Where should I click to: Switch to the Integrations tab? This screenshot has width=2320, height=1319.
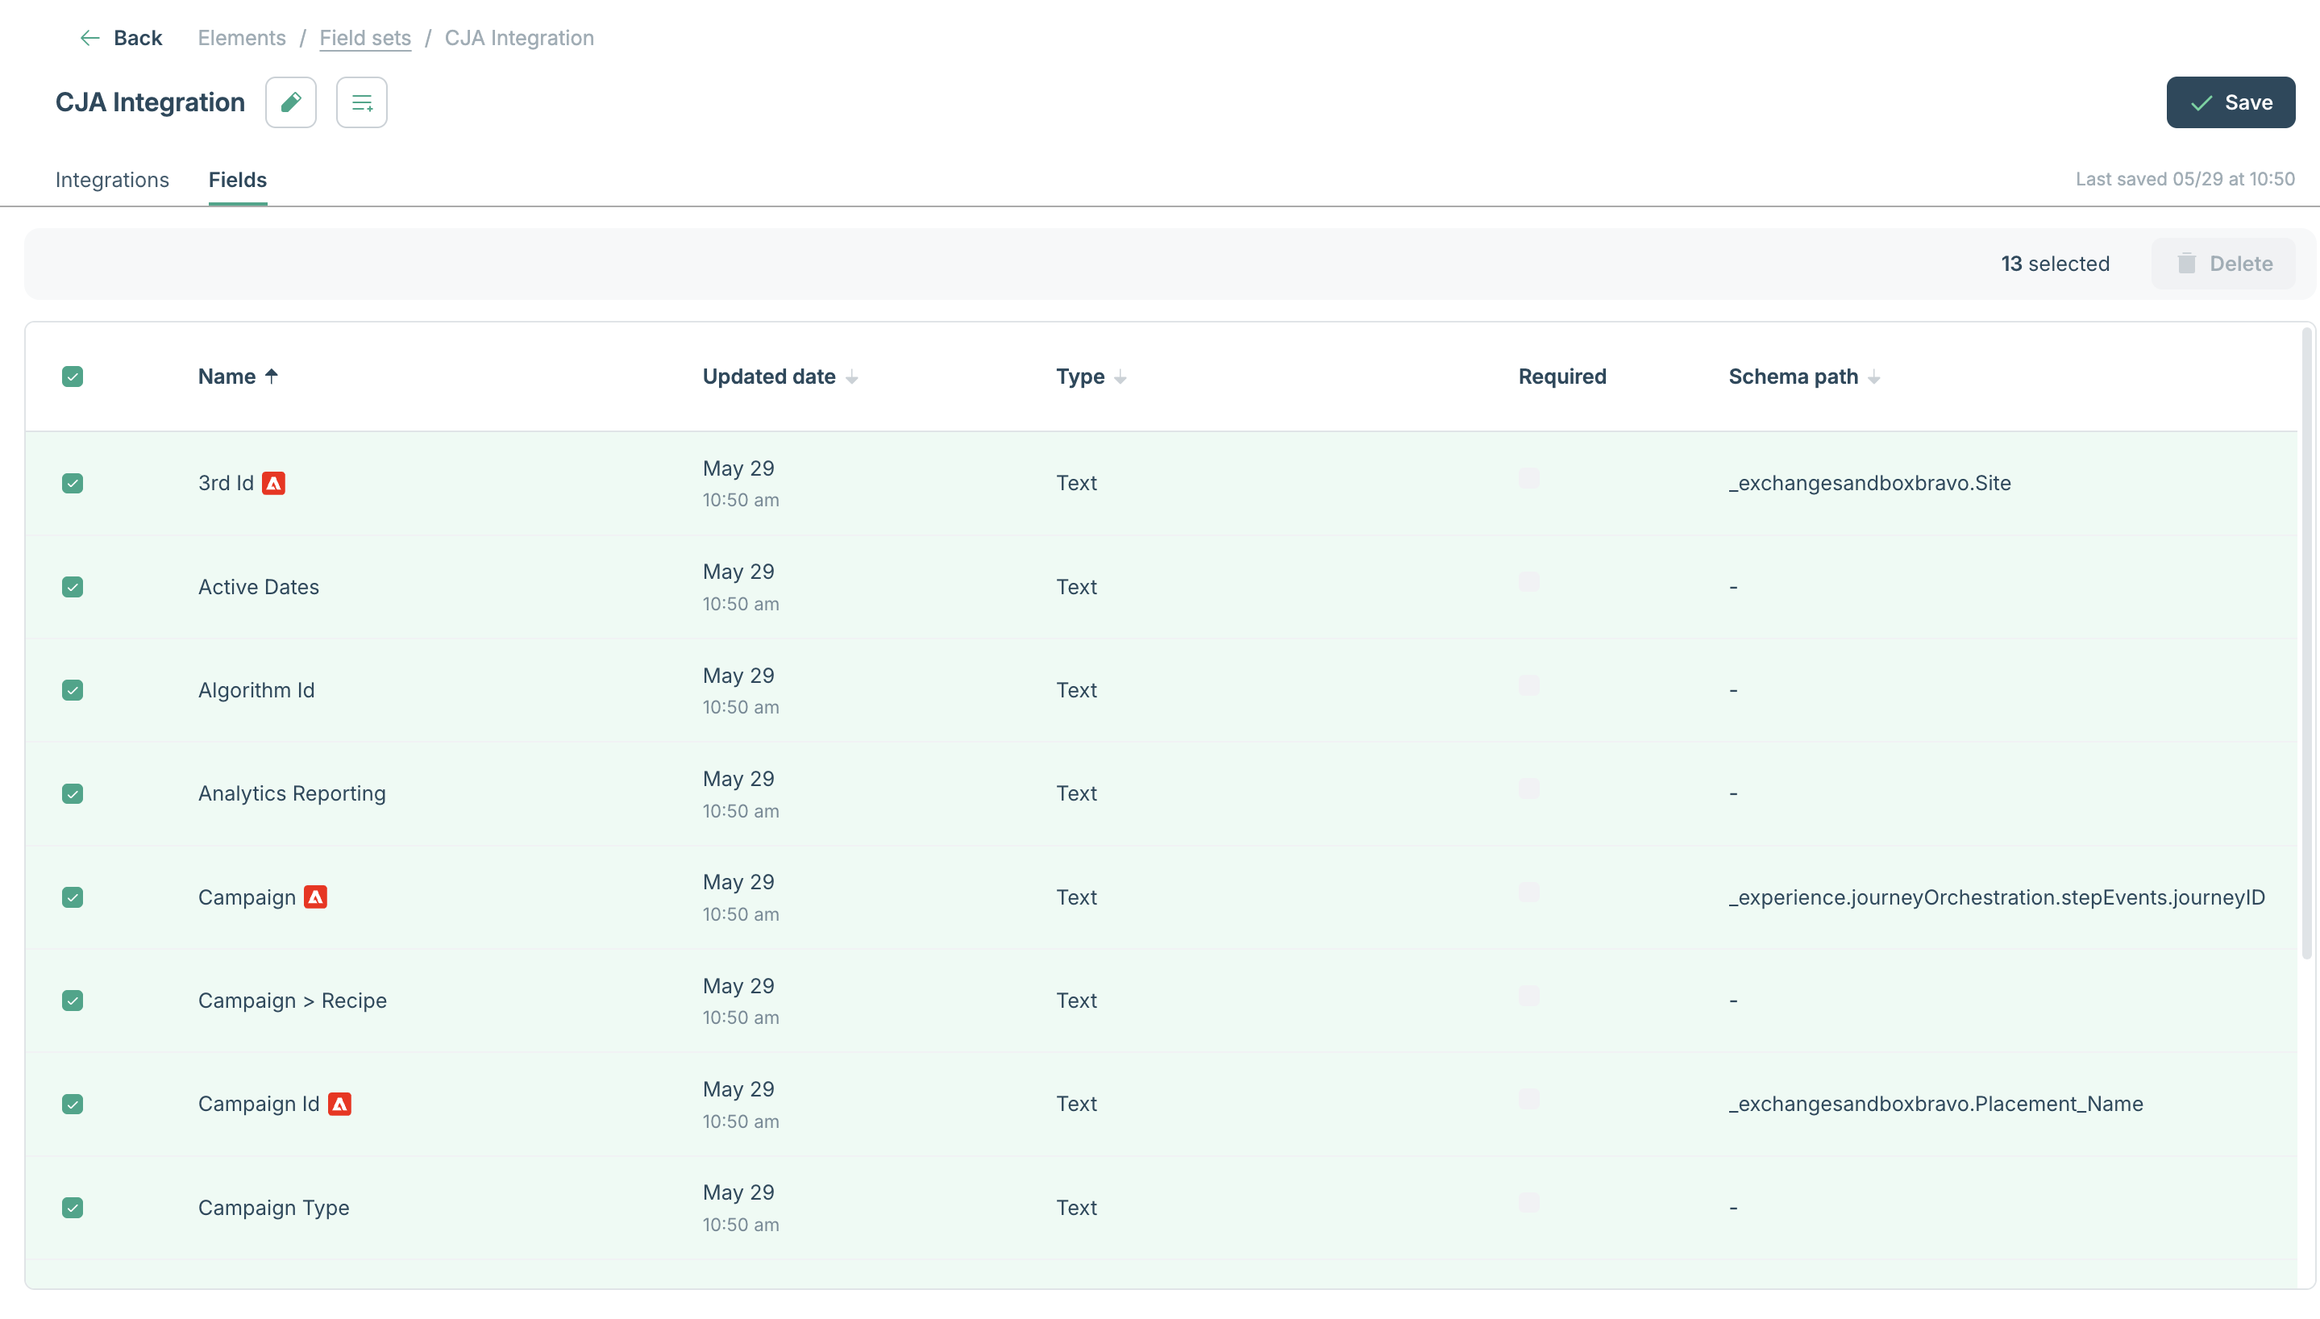click(112, 179)
